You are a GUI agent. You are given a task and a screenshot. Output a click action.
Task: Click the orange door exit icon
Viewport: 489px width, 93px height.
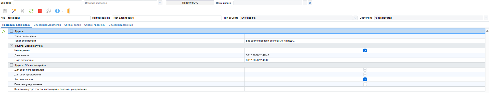pyautogui.click(x=69, y=11)
